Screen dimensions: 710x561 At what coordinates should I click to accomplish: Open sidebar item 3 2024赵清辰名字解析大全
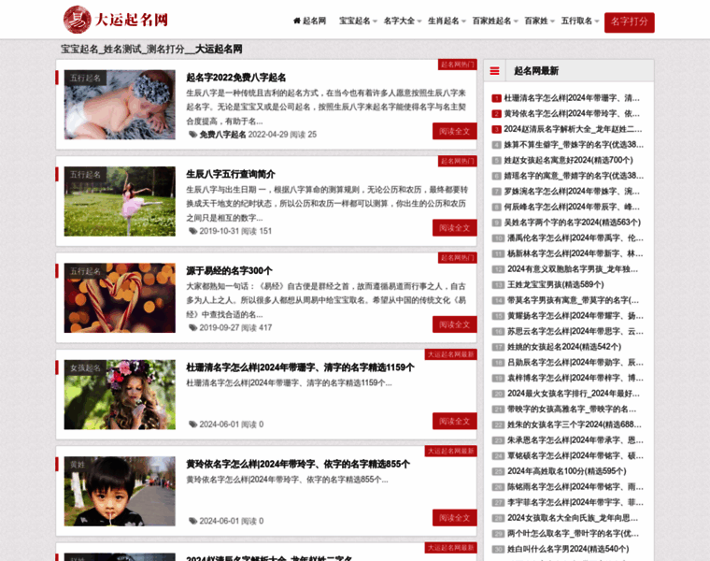[x=573, y=129]
